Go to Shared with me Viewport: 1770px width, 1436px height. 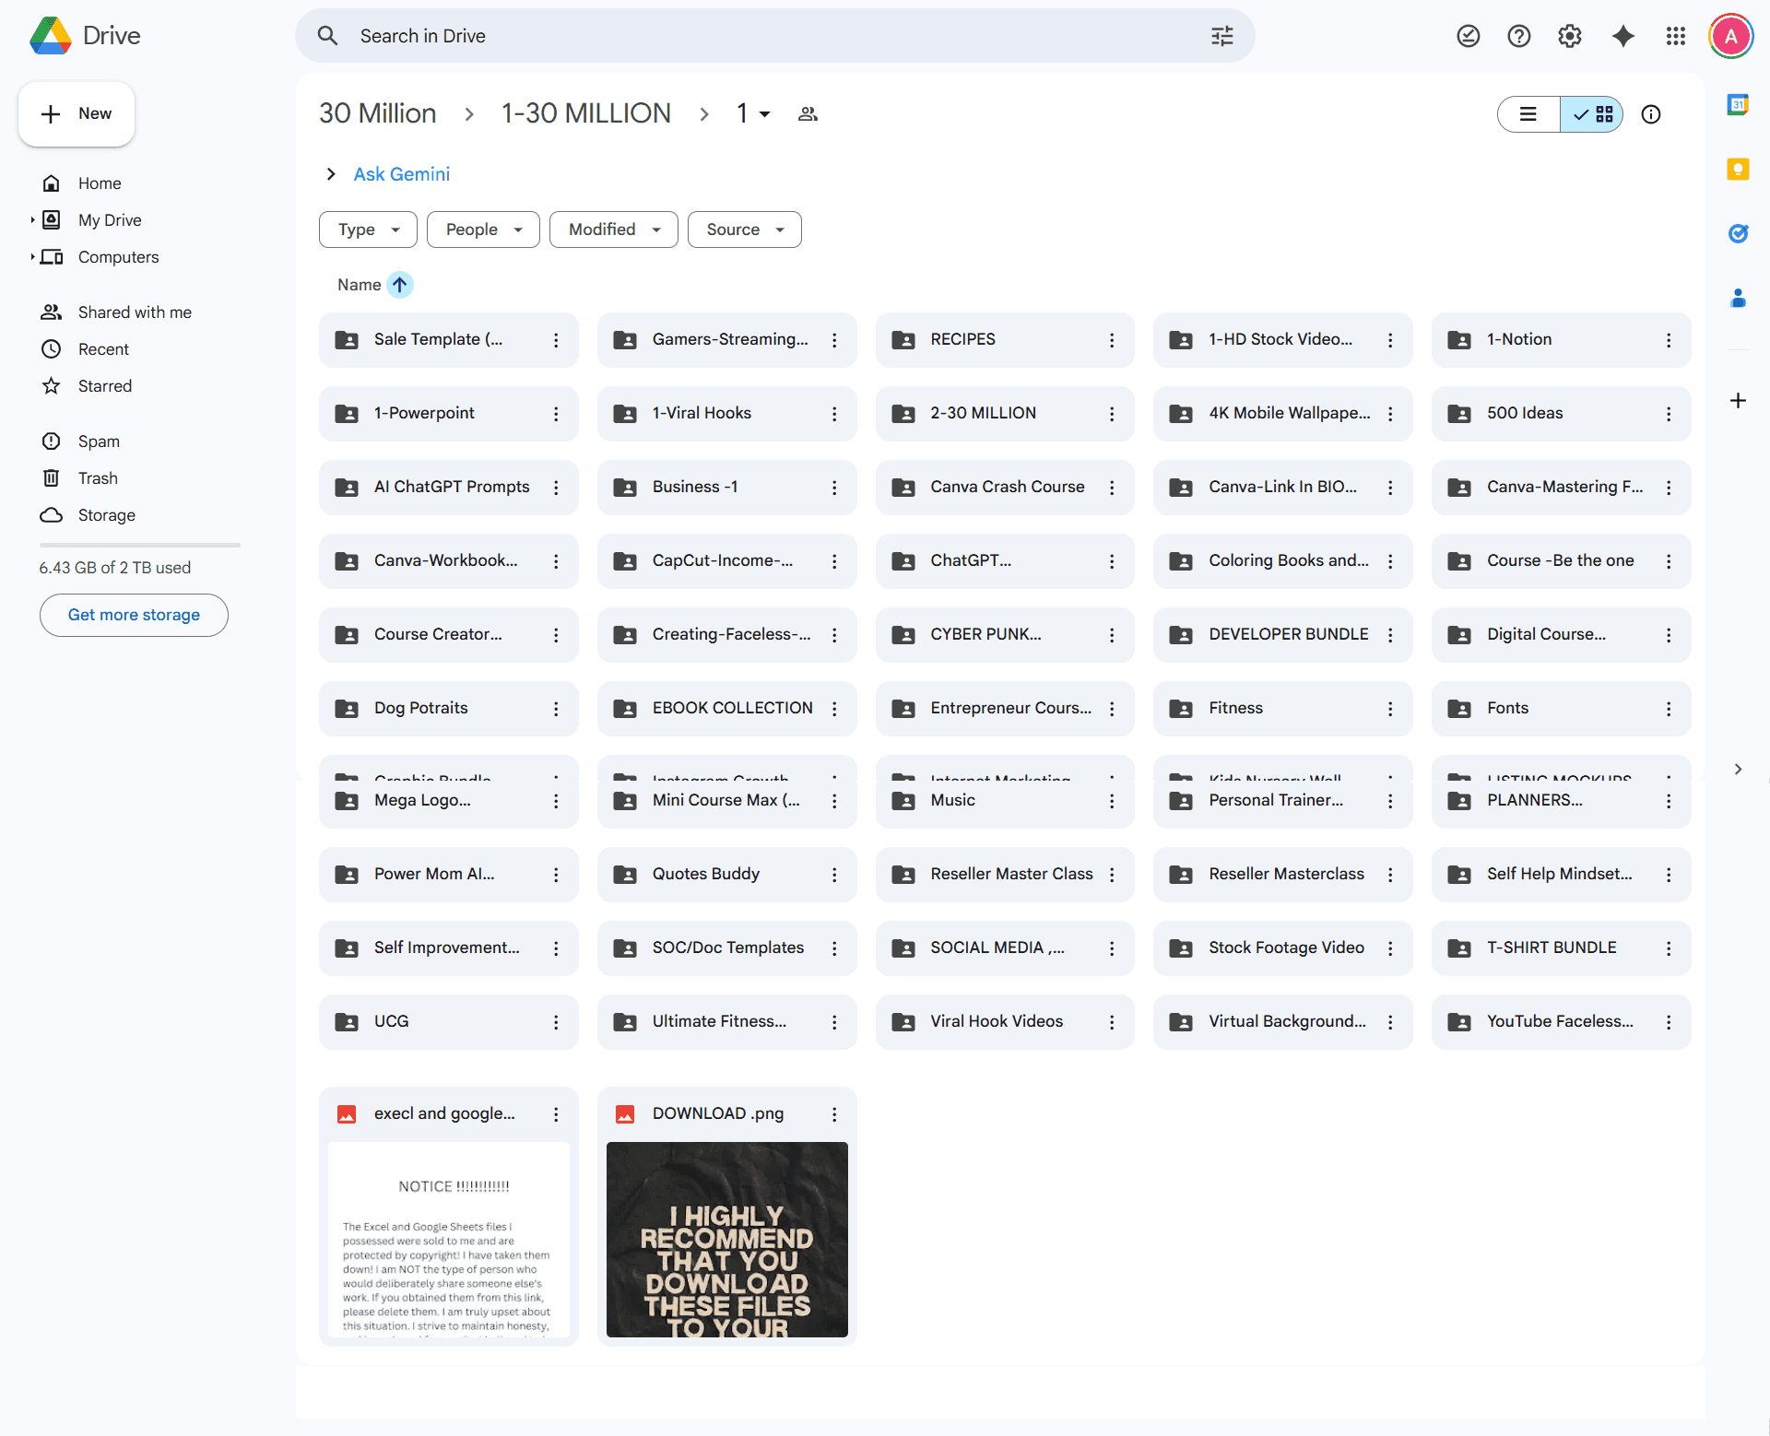(x=135, y=312)
